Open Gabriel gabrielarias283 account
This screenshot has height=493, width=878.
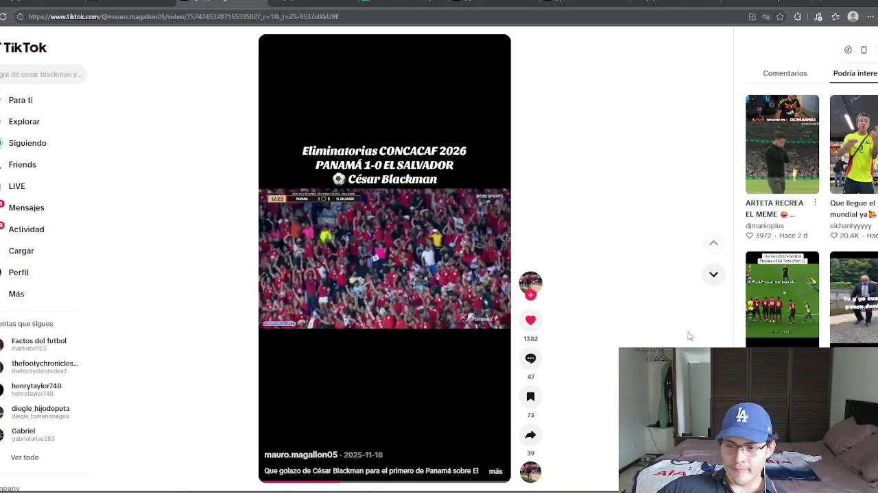tap(33, 435)
